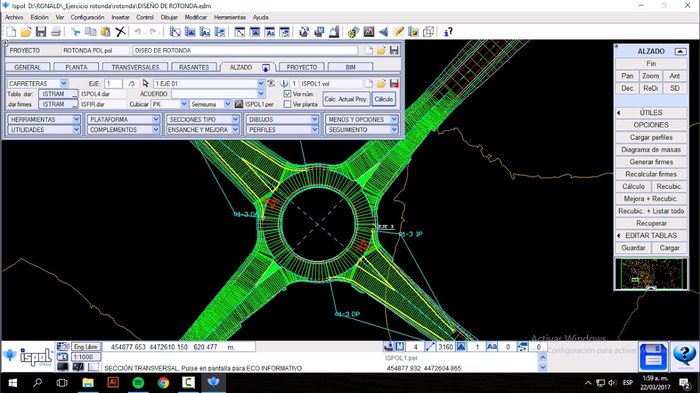
Task: Open the Dibujar menu
Action: (169, 17)
